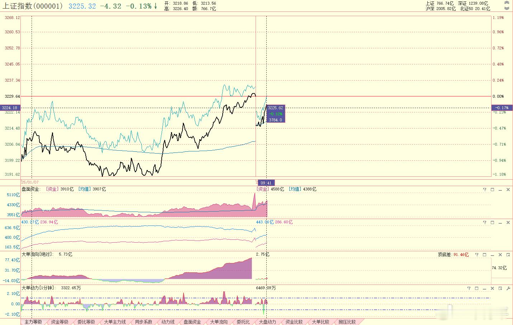Open help for the 盘面资金 panel
Viewport: 513px width, 325px height.
point(484,189)
